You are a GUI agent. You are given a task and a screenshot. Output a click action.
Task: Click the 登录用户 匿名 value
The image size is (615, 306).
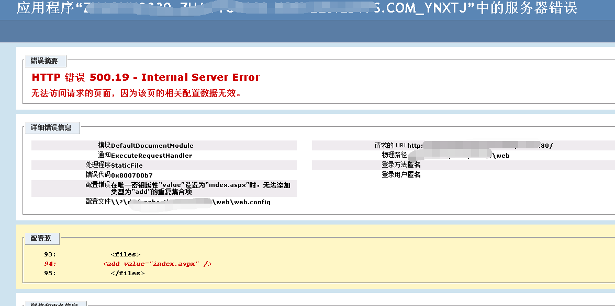pyautogui.click(x=414, y=175)
